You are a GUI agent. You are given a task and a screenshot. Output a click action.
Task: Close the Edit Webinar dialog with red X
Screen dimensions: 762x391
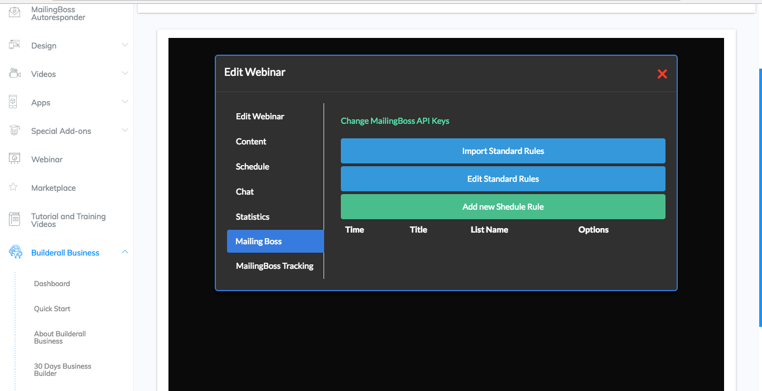click(x=662, y=74)
